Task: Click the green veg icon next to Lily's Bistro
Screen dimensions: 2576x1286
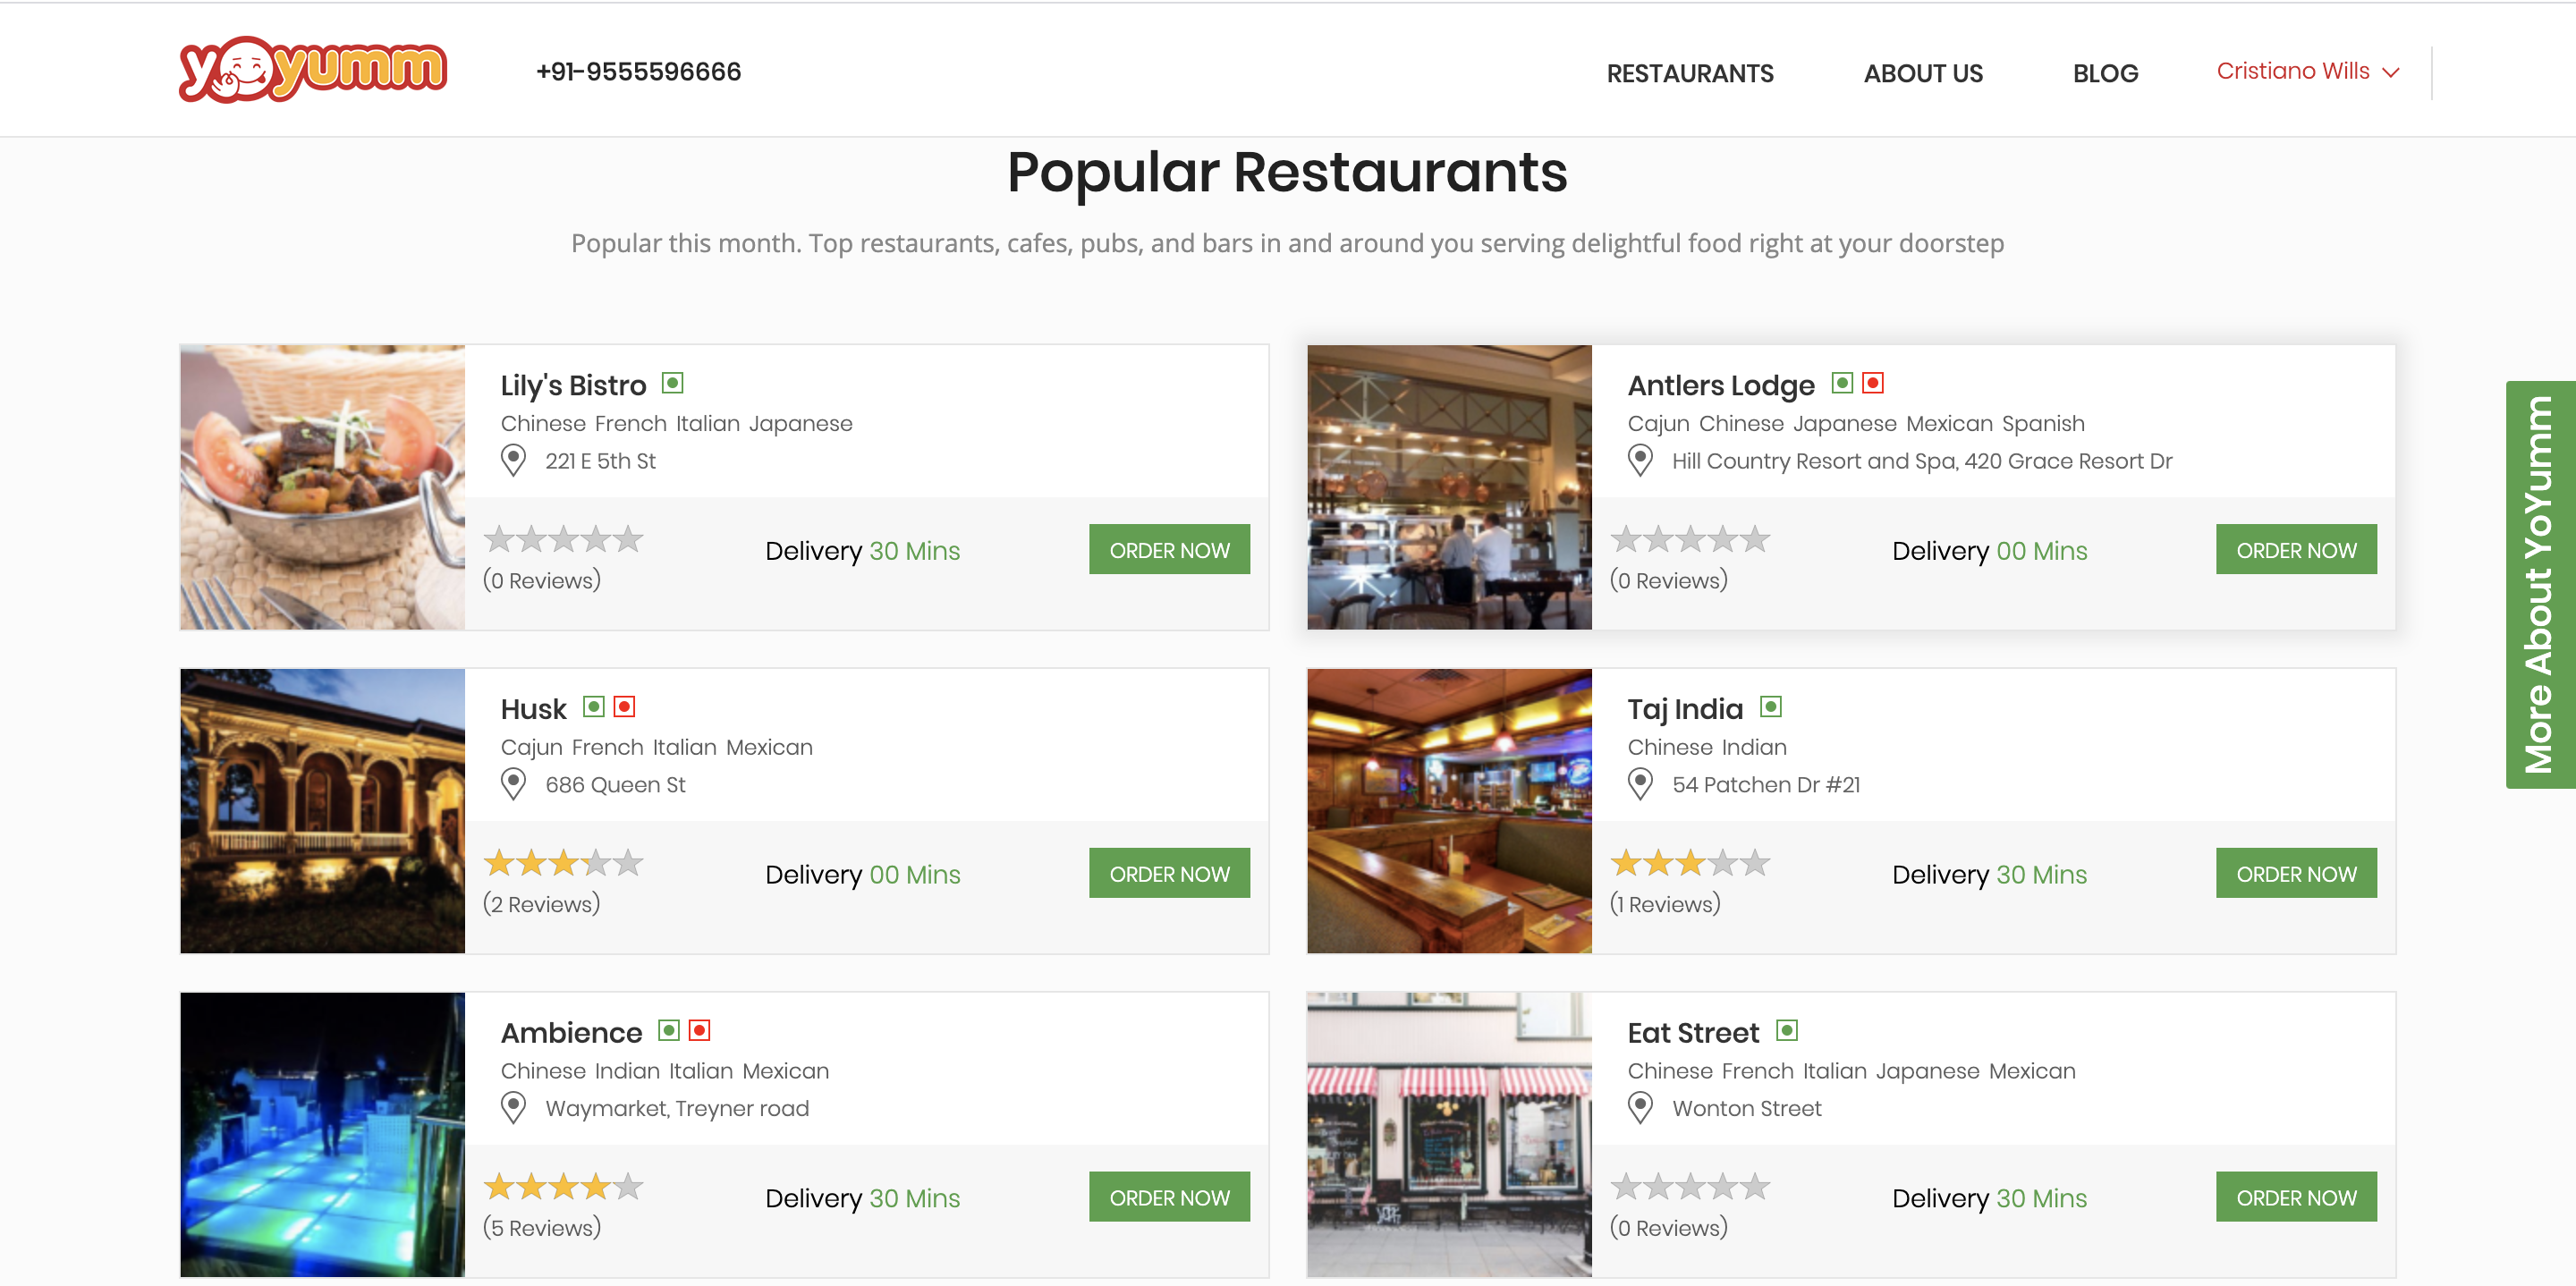Action: tap(673, 383)
